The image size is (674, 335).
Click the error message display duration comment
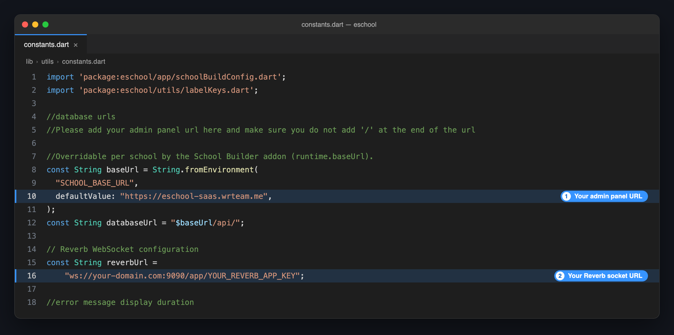point(120,302)
